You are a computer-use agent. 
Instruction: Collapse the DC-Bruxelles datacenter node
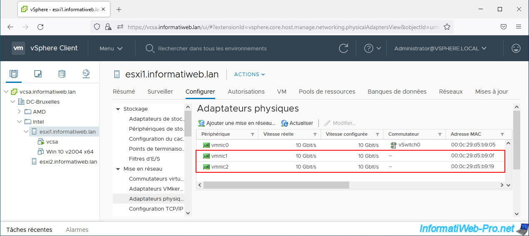click(x=13, y=102)
